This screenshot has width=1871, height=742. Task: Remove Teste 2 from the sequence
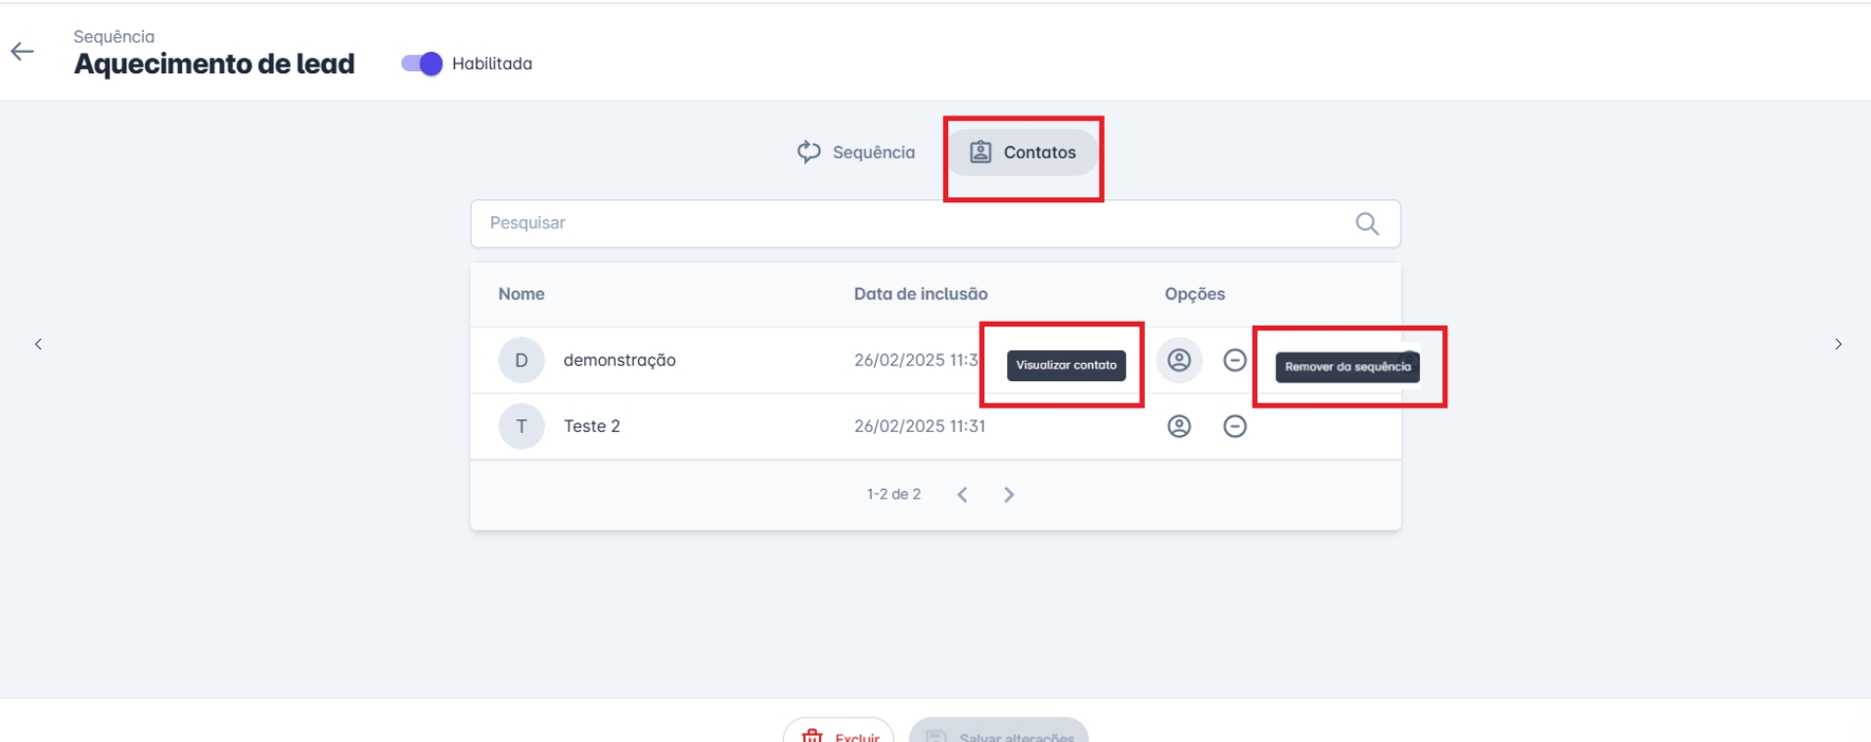coord(1235,426)
